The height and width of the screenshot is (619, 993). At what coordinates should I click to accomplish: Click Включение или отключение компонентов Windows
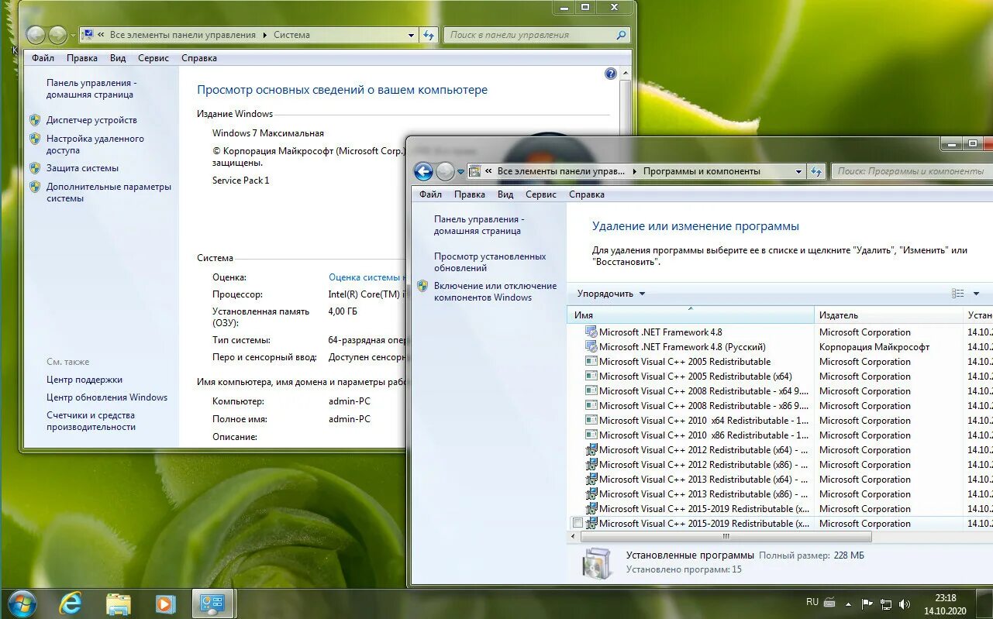(x=495, y=291)
